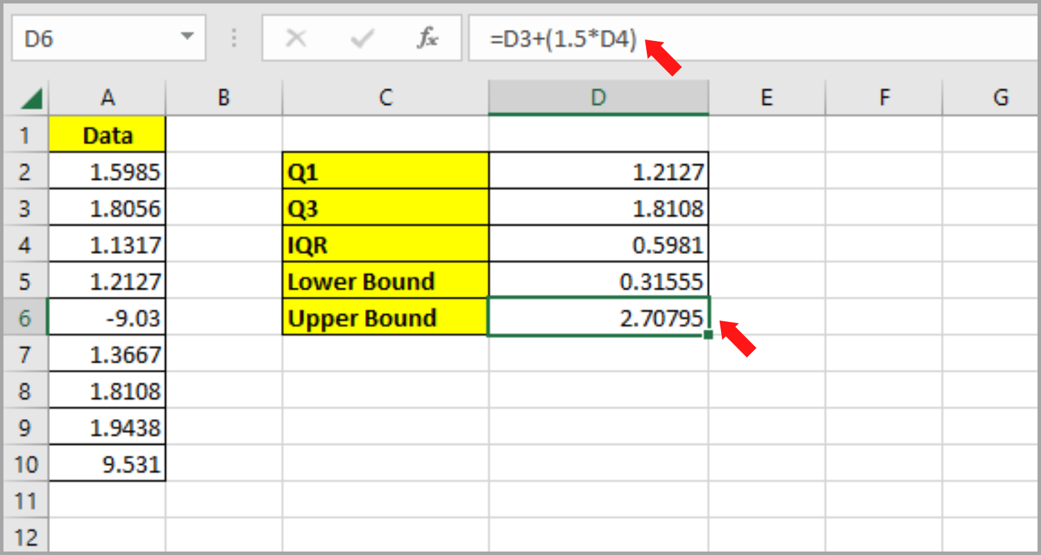Click the Lower Bound label cell

coord(384,281)
